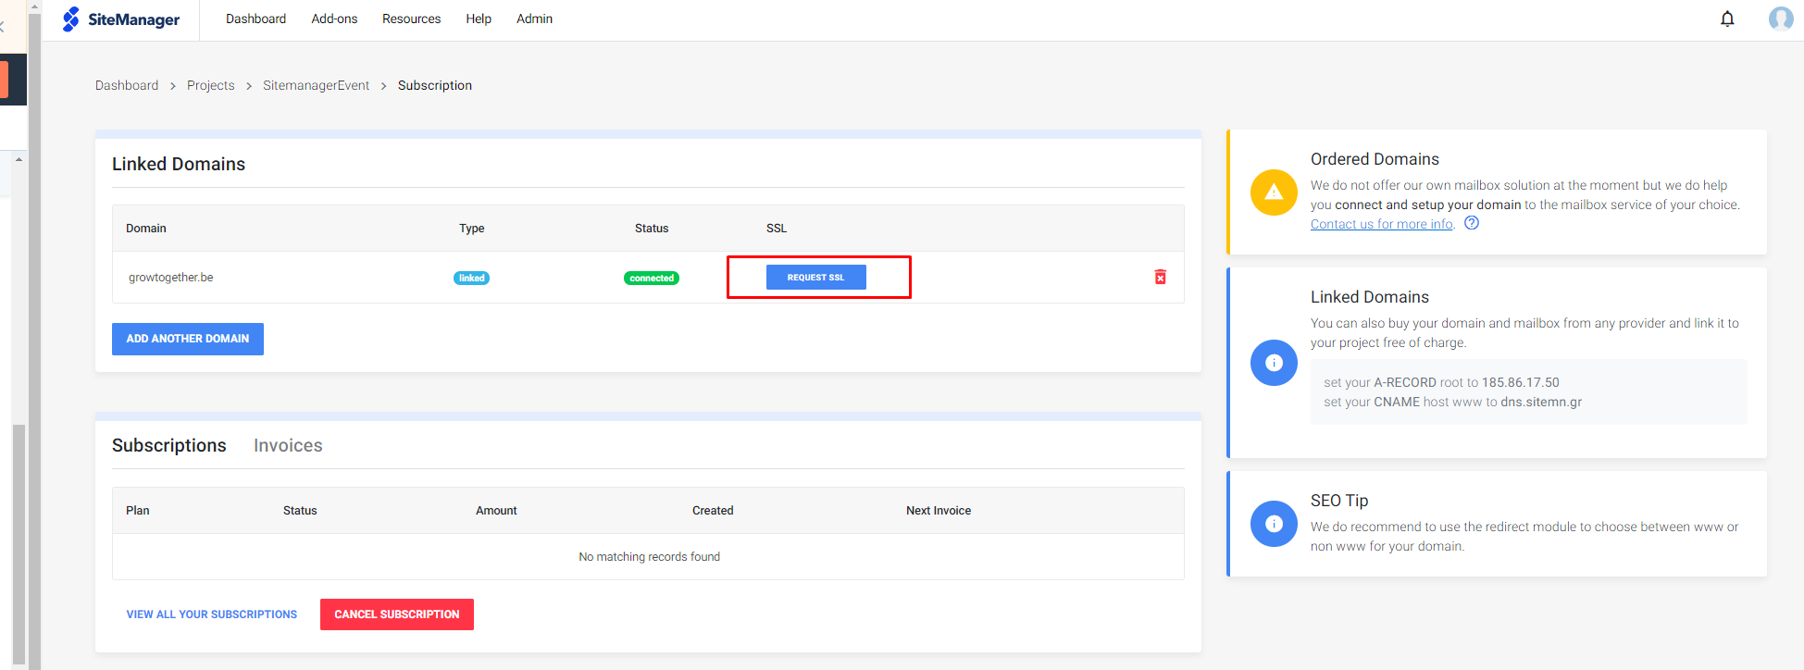The image size is (1804, 670).
Task: Click ADD ANOTHER DOMAIN button
Action: (188, 339)
